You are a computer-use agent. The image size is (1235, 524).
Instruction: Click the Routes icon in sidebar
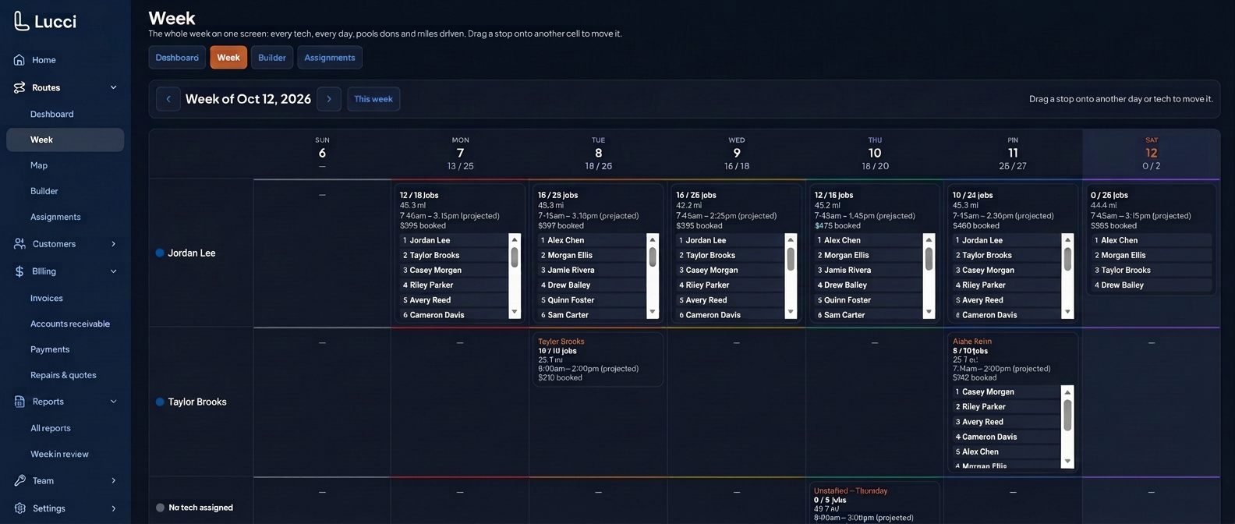coord(19,87)
